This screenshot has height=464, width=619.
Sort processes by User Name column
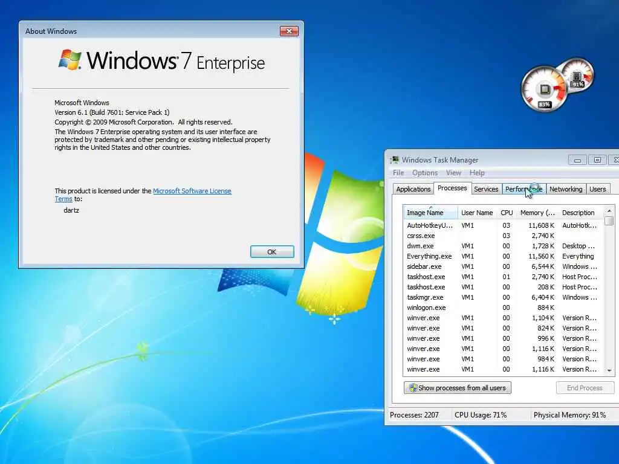click(x=477, y=213)
